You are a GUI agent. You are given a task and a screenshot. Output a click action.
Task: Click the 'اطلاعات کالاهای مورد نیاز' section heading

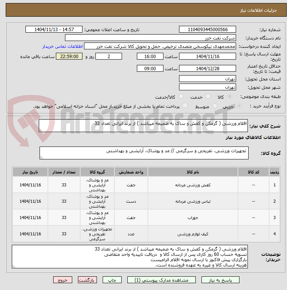253,137
